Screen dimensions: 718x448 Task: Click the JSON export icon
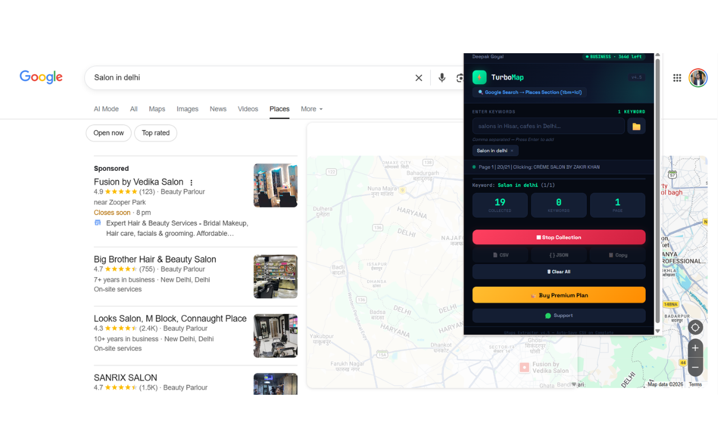(552, 255)
